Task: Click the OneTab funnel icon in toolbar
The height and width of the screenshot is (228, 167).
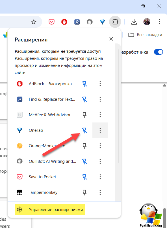Action: point(102,22)
